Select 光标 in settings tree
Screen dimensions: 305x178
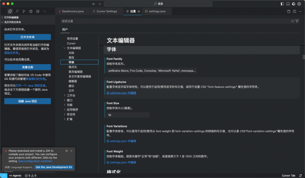pos(71,53)
